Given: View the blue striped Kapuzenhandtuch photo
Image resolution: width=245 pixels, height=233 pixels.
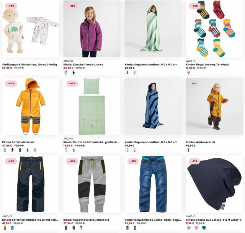Looking at the screenshot, I should point(153,107).
